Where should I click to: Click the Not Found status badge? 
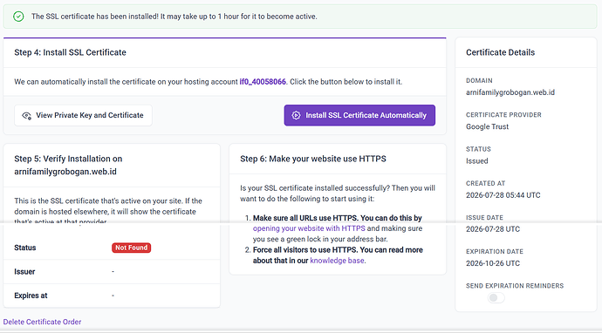[x=131, y=248]
